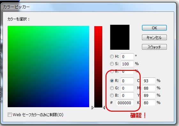Select the blue B radio button
Screen dimensions: 179x126
[112, 95]
